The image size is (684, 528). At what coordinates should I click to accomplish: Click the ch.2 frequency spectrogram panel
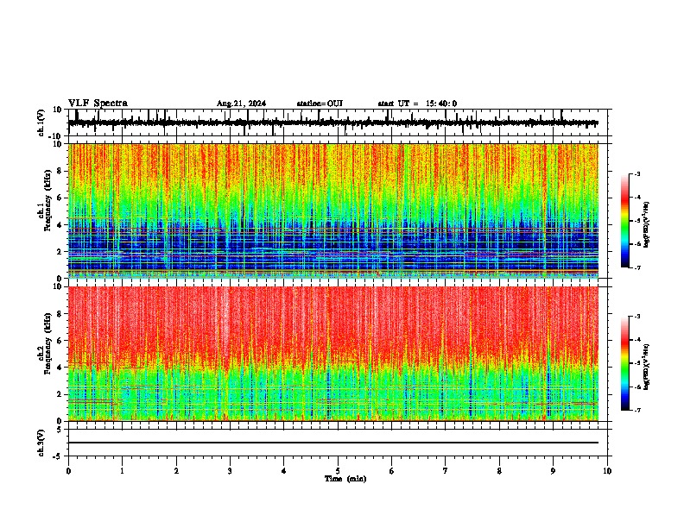coord(338,354)
